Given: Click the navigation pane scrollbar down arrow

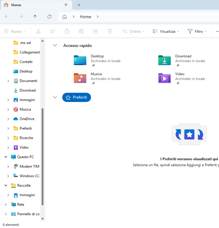Looking at the screenshot, I should click(x=43, y=219).
